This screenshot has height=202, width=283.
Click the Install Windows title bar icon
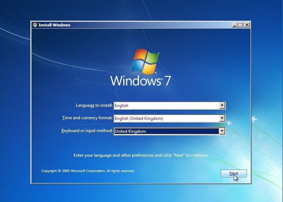(x=35, y=25)
